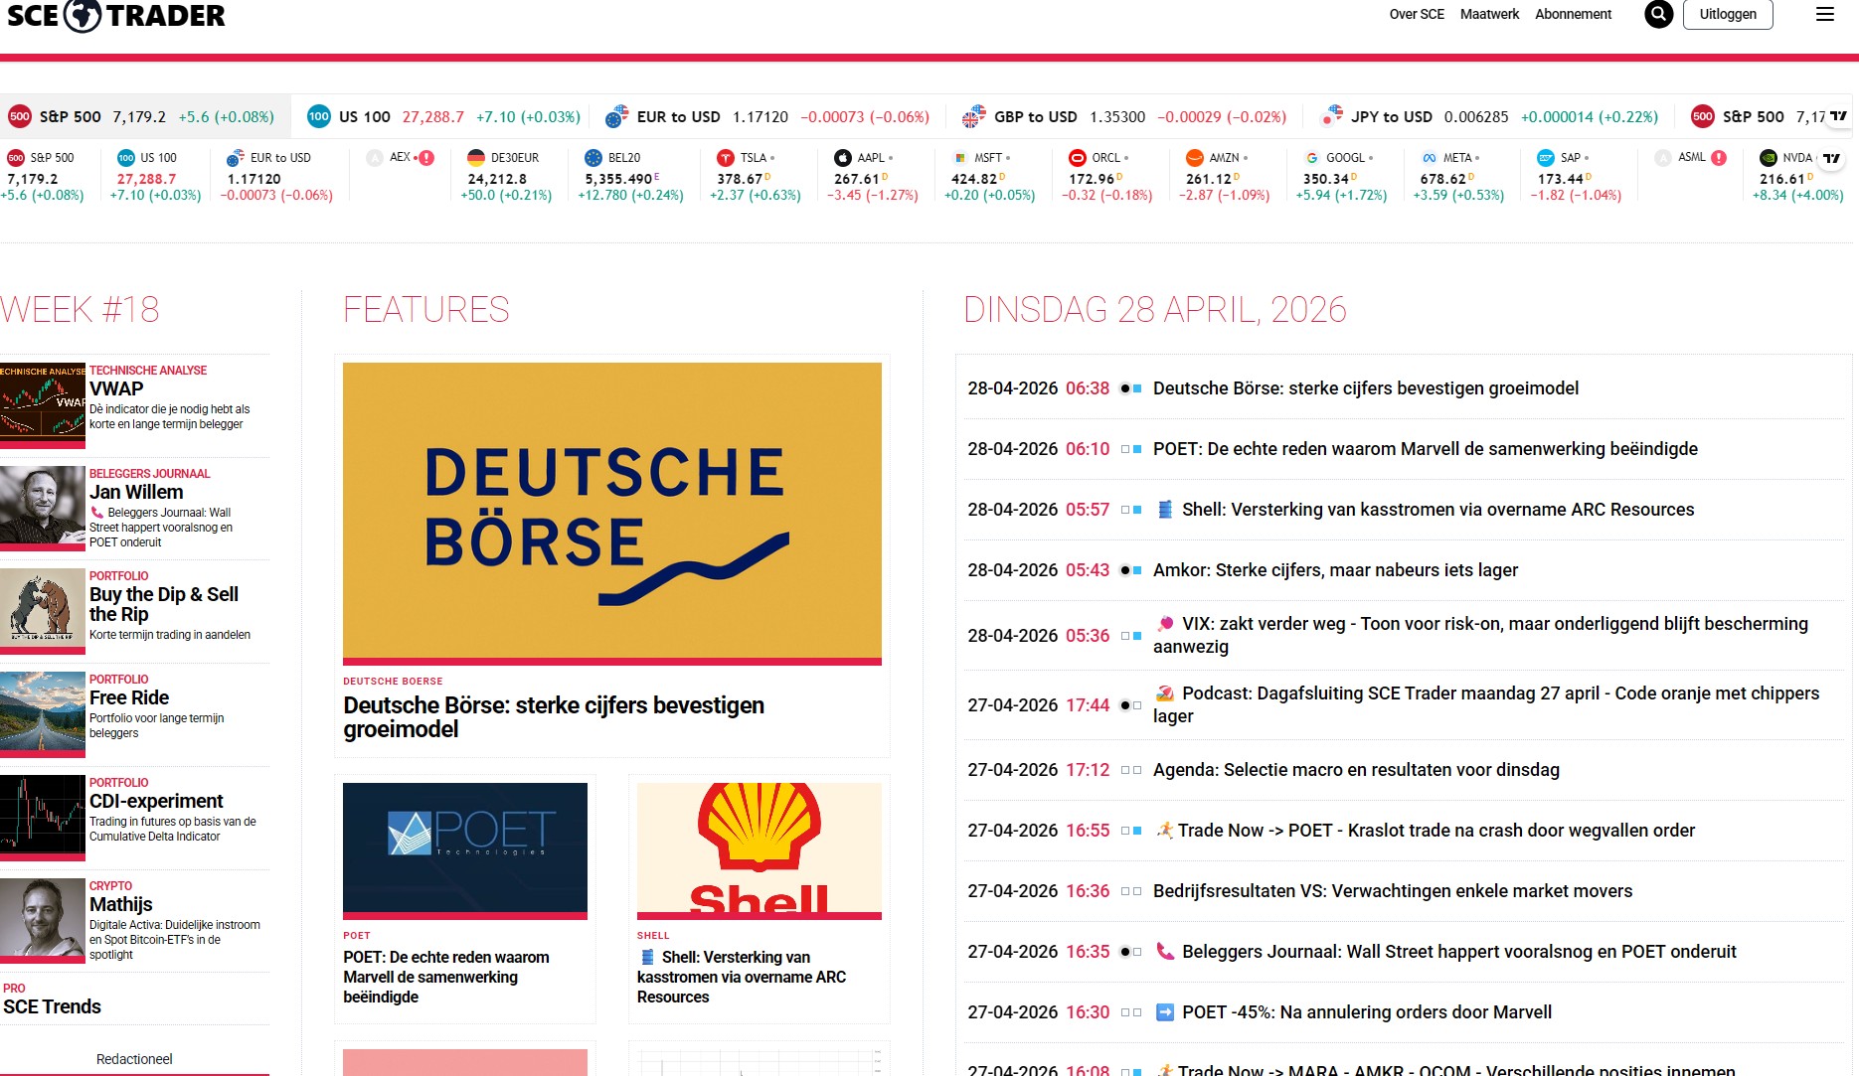Viewport: 1859px width, 1076px height.
Task: Click the VWAP chart thumbnail
Action: tap(43, 405)
